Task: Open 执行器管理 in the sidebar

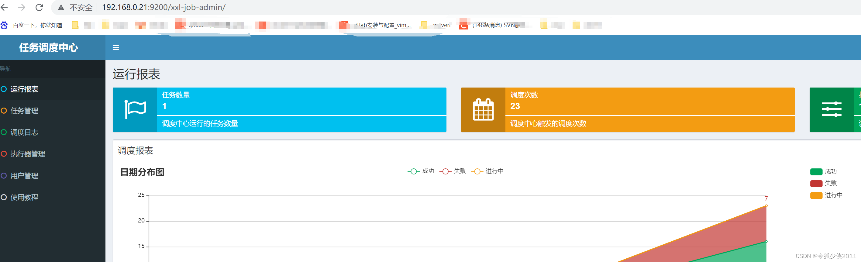Action: click(x=53, y=154)
